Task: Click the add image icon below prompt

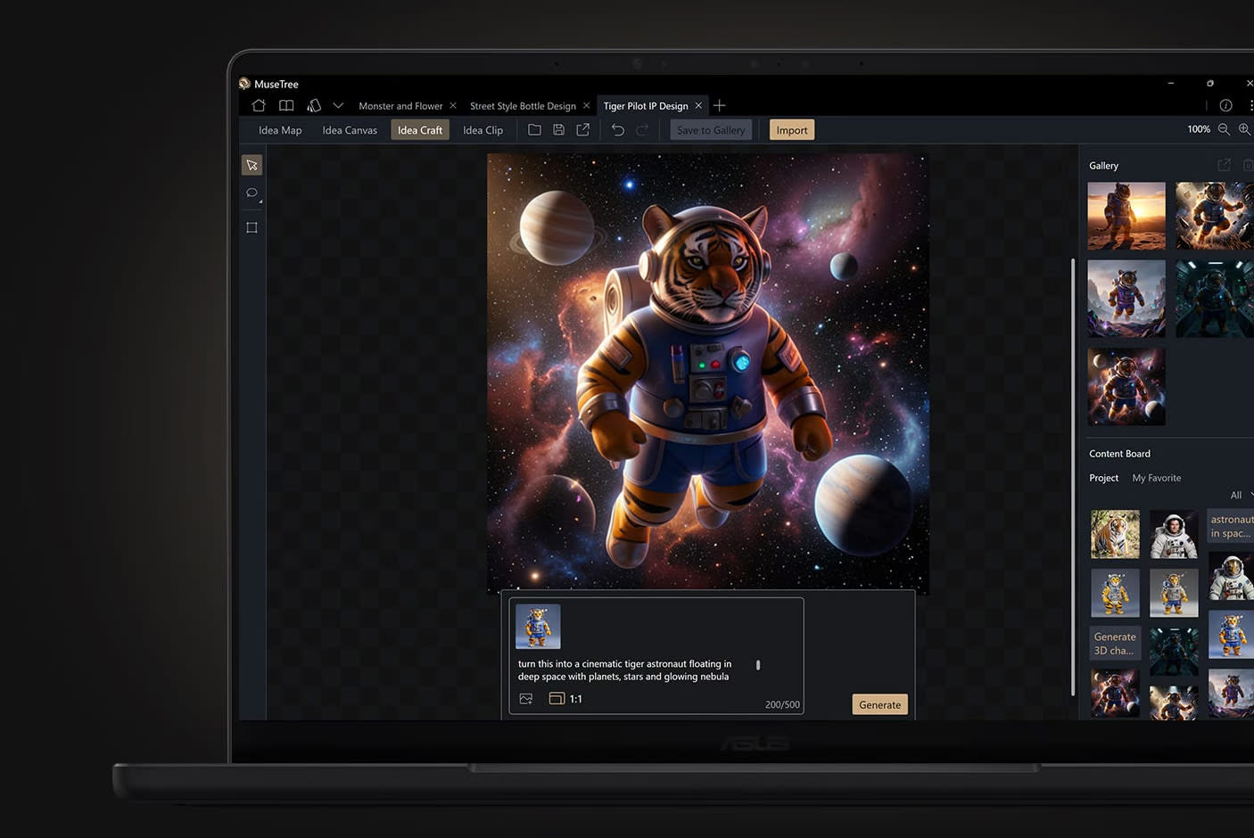Action: (x=526, y=699)
